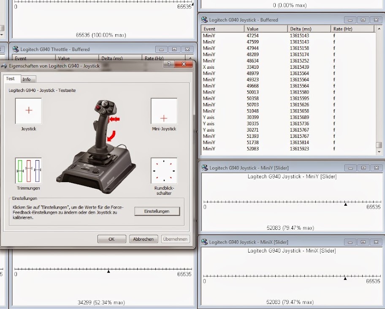
Task: Select the Y axis row with value 30335
Action: (x=288, y=124)
